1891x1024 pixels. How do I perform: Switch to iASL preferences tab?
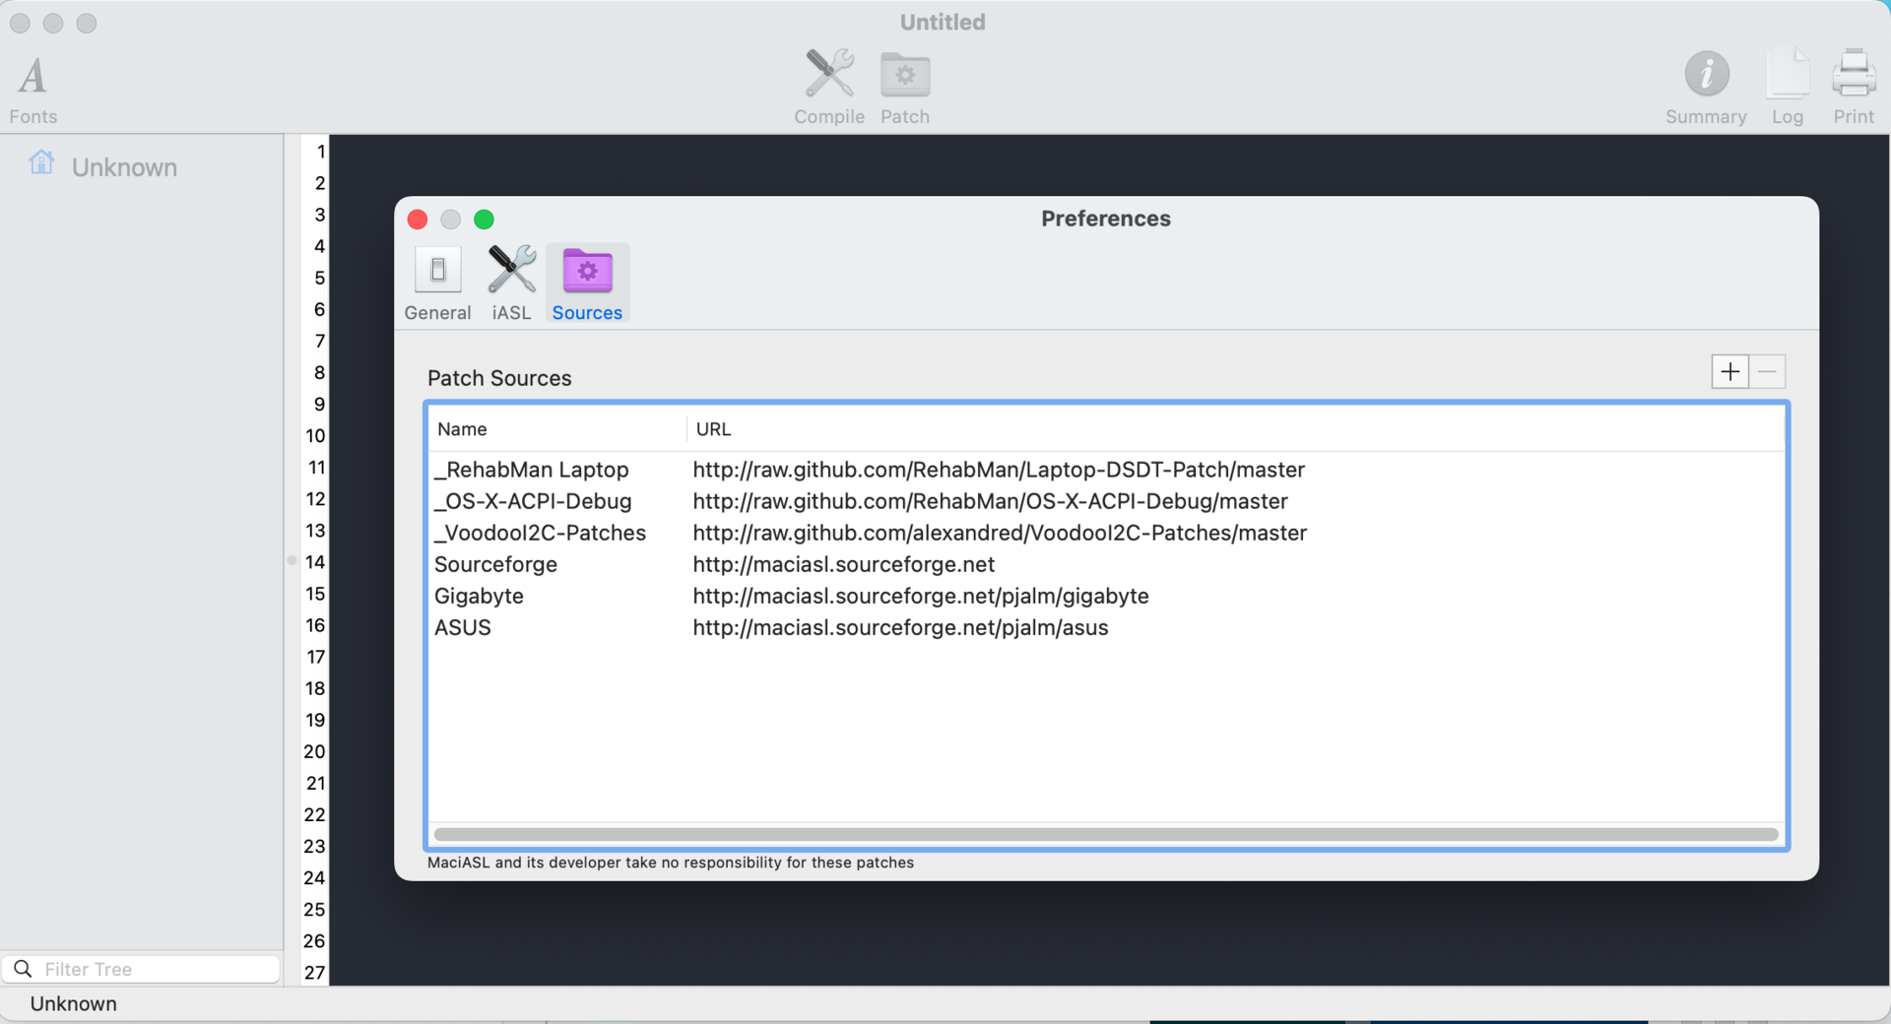click(x=511, y=284)
